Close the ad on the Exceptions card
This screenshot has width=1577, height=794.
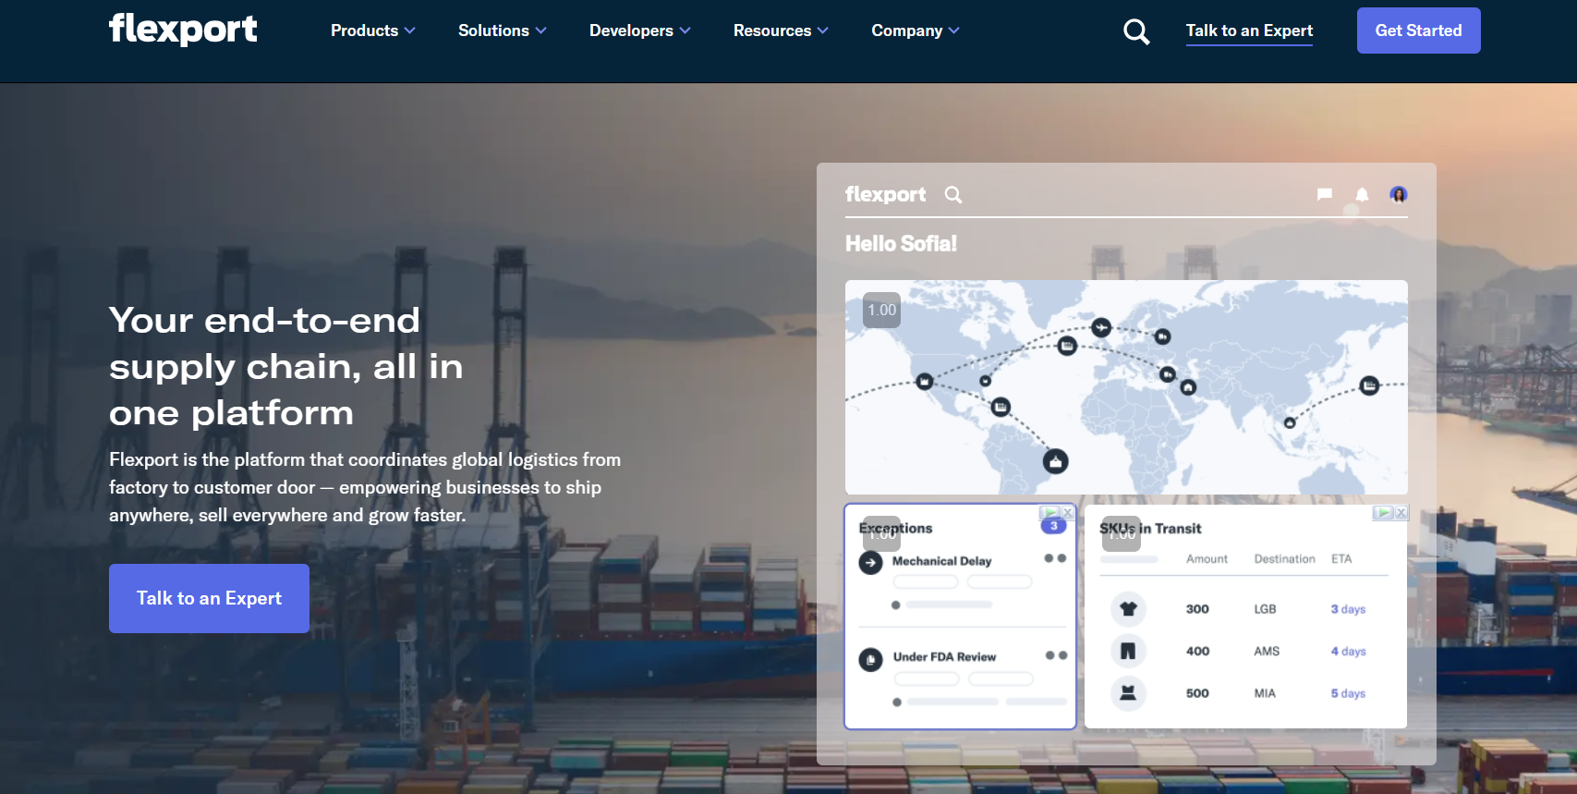[1067, 512]
